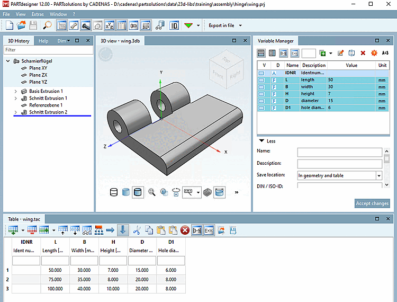Click the scissors cut icon in table toolbar
397x302 pixels.
pos(137,230)
